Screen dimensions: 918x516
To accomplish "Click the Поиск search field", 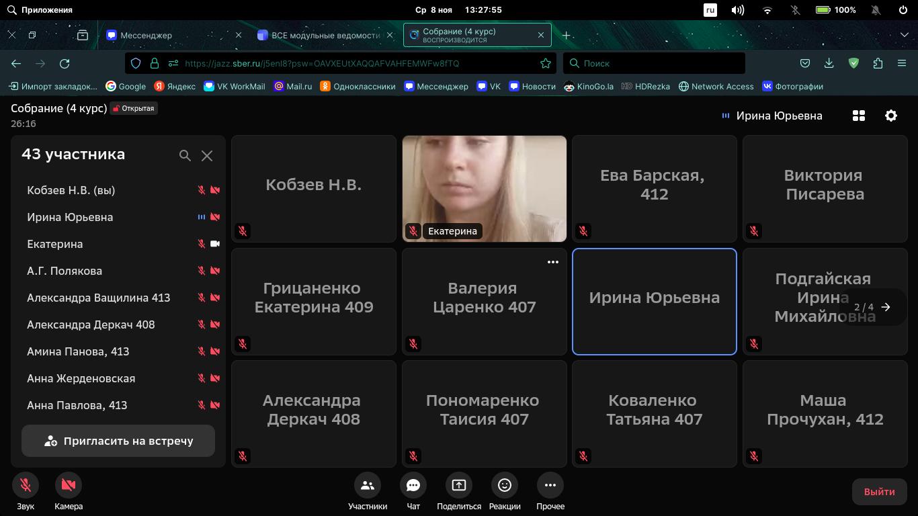I will click(x=654, y=63).
